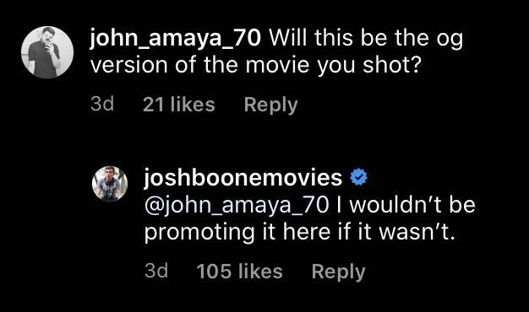Select the line 'version of the movie you shot?'
This screenshot has width=529, height=312.
click(256, 65)
